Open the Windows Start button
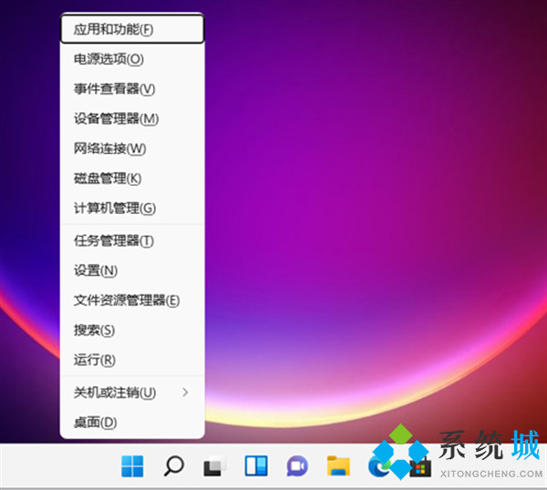 (x=132, y=466)
